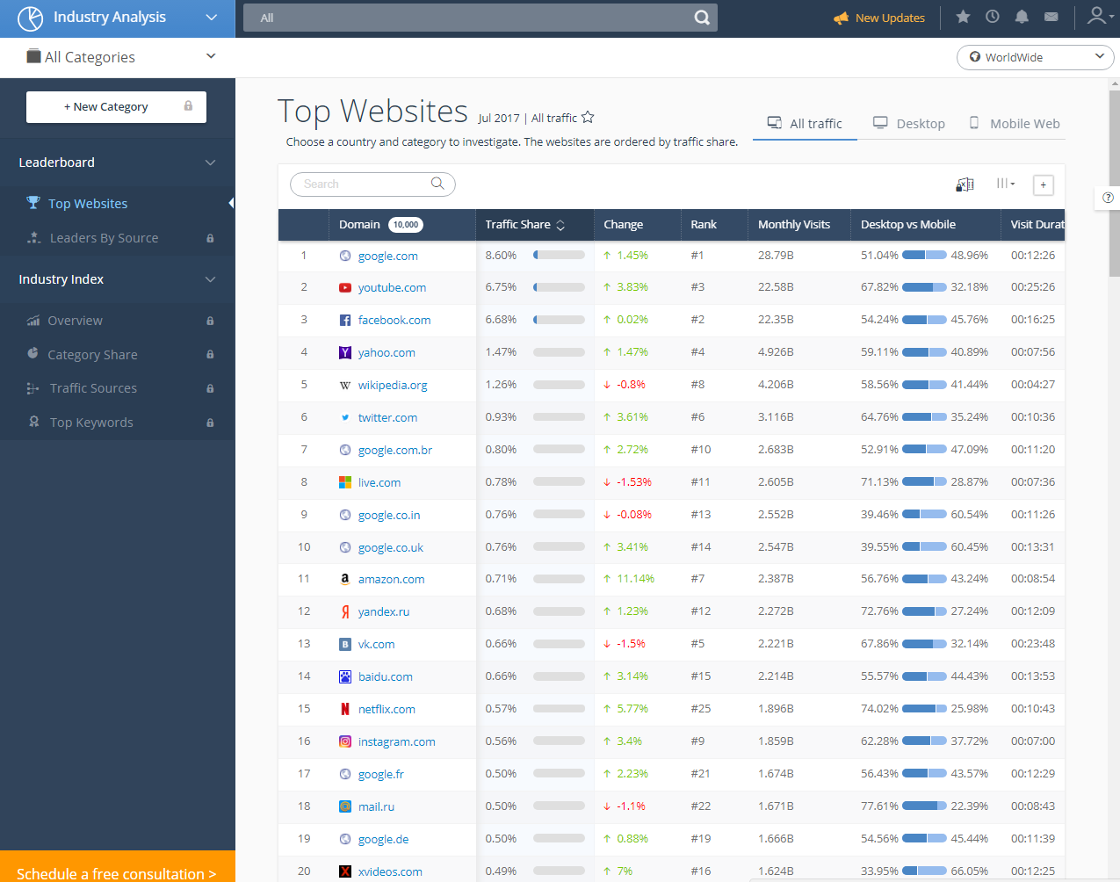Switch to the Mobile Web tab
This screenshot has height=882, width=1120.
[x=1014, y=123]
